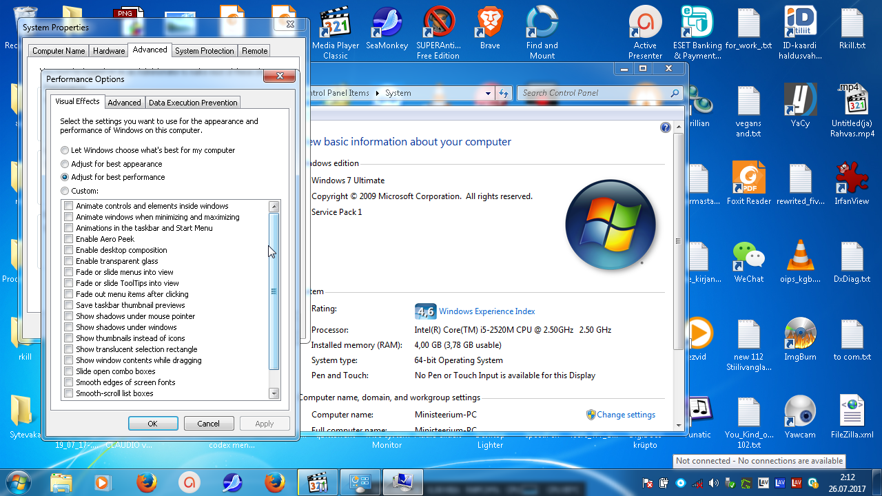Open the System Protection tab
882x496 pixels.
(x=205, y=51)
